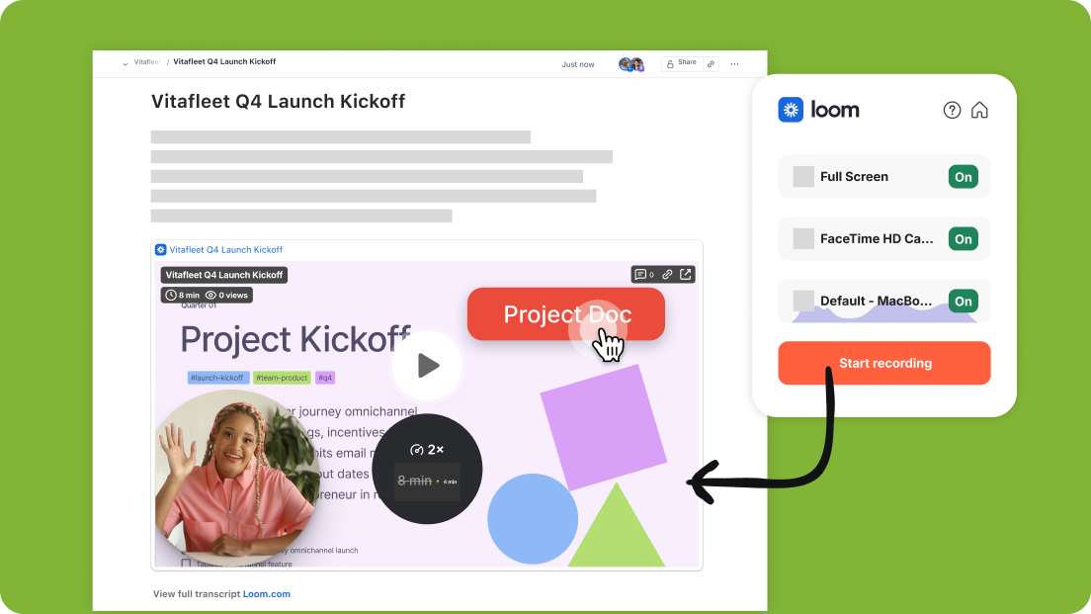1091x614 pixels.
Task: Select the #launch-kickoff tag
Action: (217, 378)
